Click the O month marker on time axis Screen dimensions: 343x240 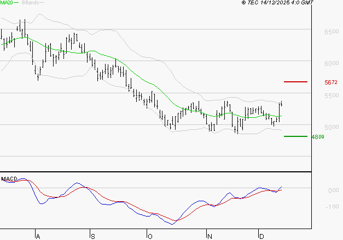pos(150,236)
